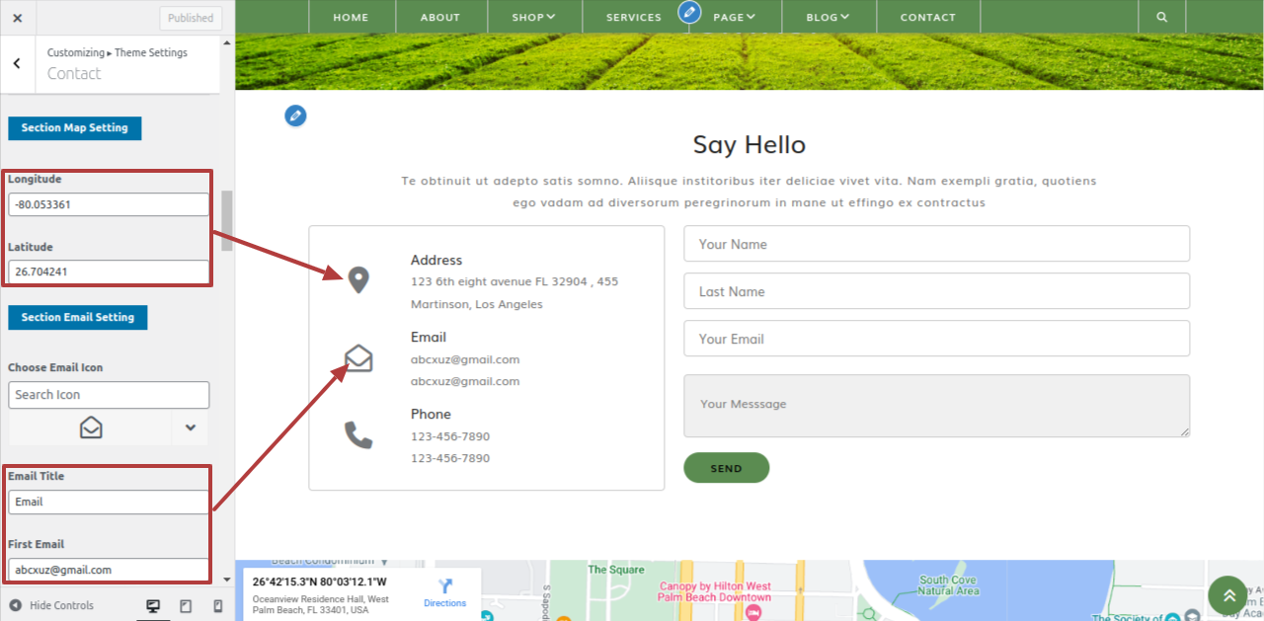The height and width of the screenshot is (621, 1264).
Task: Click The Square map label
Action: pos(616,570)
